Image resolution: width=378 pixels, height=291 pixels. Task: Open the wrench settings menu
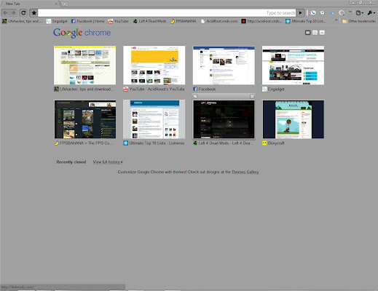pos(371,13)
